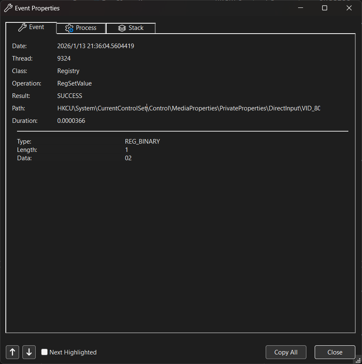
Task: Enable the Next Highlighted checkbox
Action: (x=44, y=352)
